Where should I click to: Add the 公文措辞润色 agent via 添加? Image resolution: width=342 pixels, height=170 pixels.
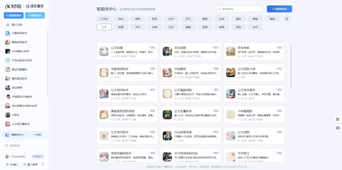click(216, 90)
